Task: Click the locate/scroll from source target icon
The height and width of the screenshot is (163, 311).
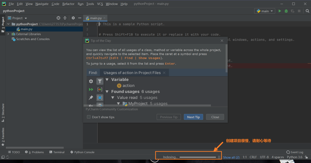Action: click(58, 18)
